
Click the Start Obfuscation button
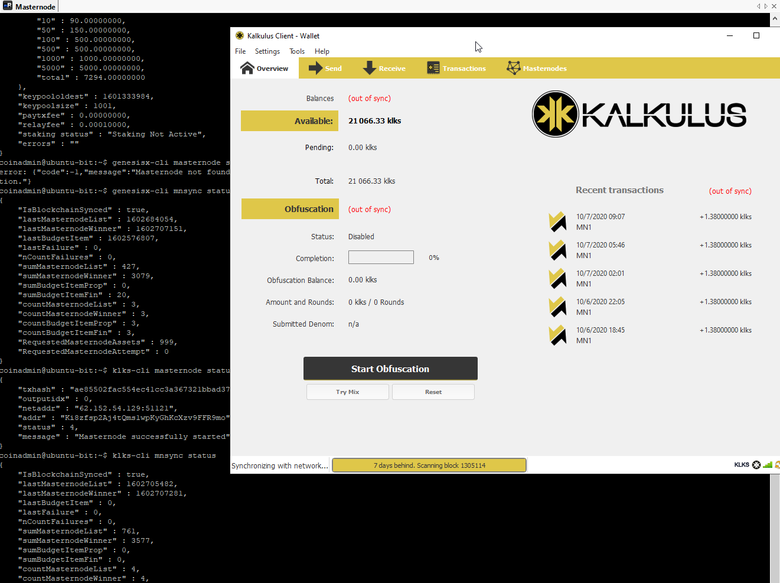pos(390,369)
